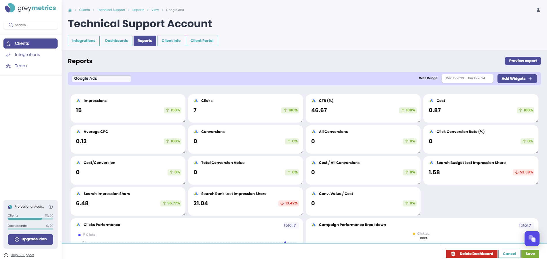Click the Team icon in sidebar

click(8, 66)
